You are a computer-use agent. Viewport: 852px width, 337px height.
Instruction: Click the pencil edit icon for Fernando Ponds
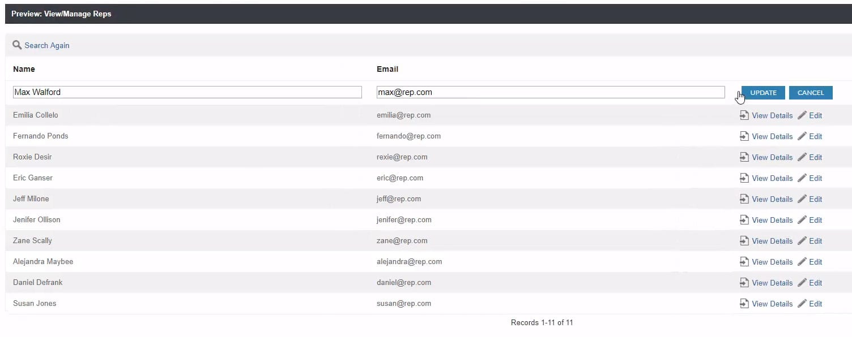(x=802, y=136)
